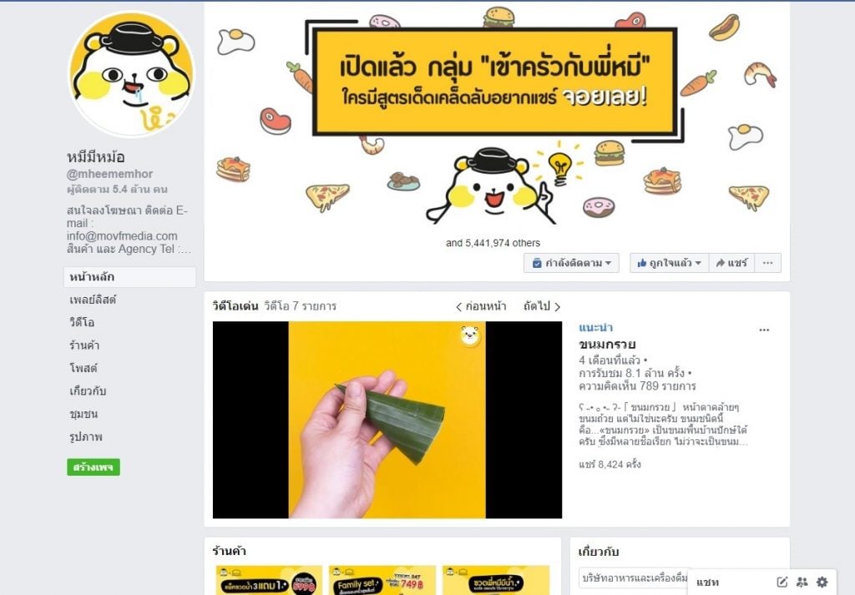Open the รูปภาพ sidebar item

(x=86, y=437)
